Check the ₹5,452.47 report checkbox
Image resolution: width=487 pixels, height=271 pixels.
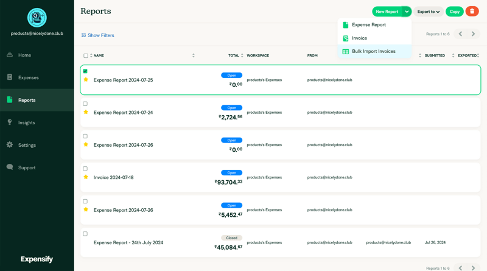pos(85,201)
